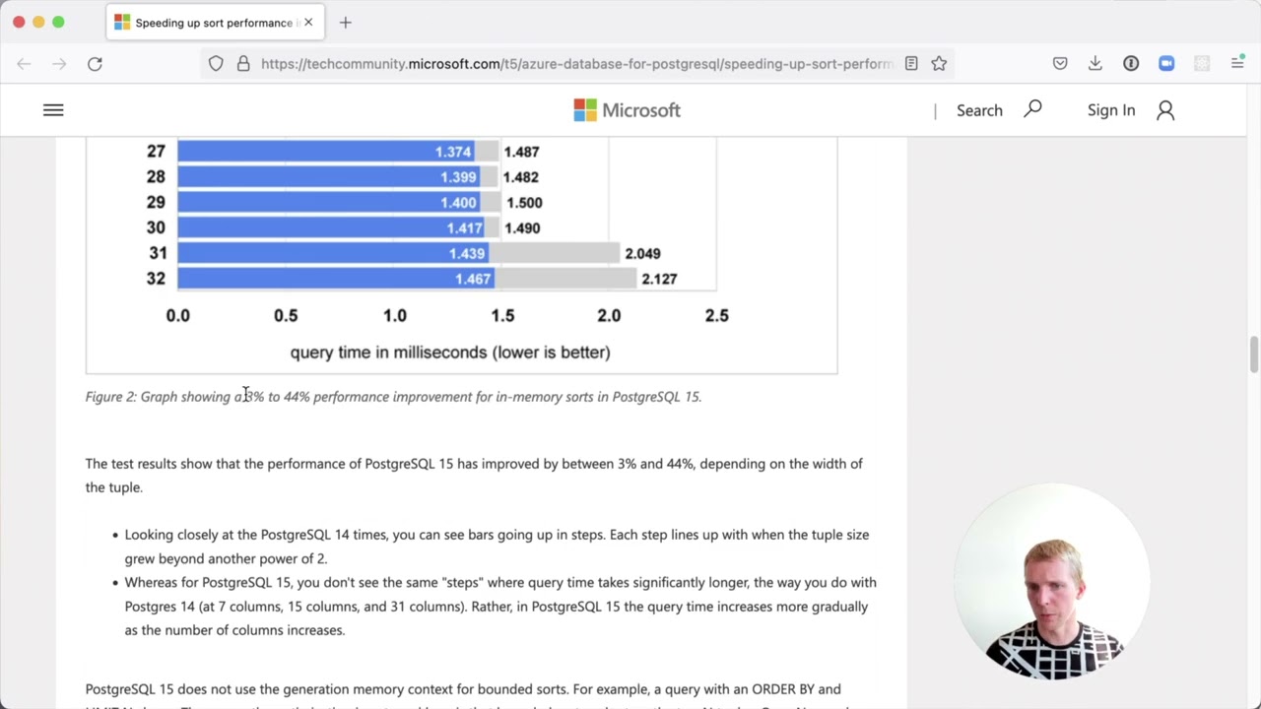
Task: Select the 'Speeding up sort performance' tab
Action: click(215, 23)
